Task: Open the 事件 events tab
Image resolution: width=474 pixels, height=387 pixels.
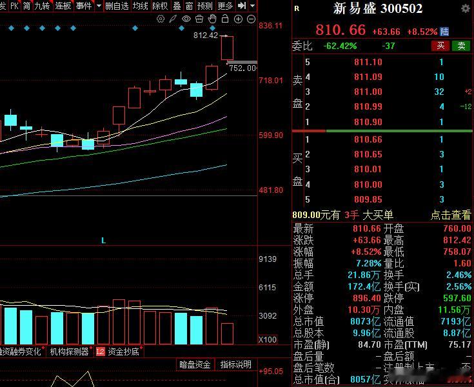Action: [x=84, y=5]
